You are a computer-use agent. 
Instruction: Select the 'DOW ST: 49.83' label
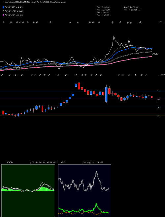point(14,7)
